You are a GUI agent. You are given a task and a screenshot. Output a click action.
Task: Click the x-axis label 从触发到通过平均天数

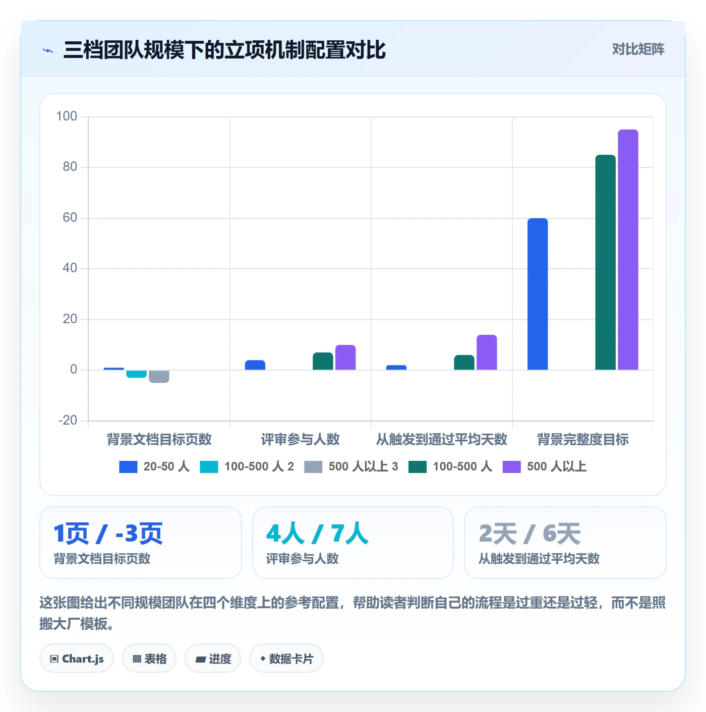pos(441,440)
